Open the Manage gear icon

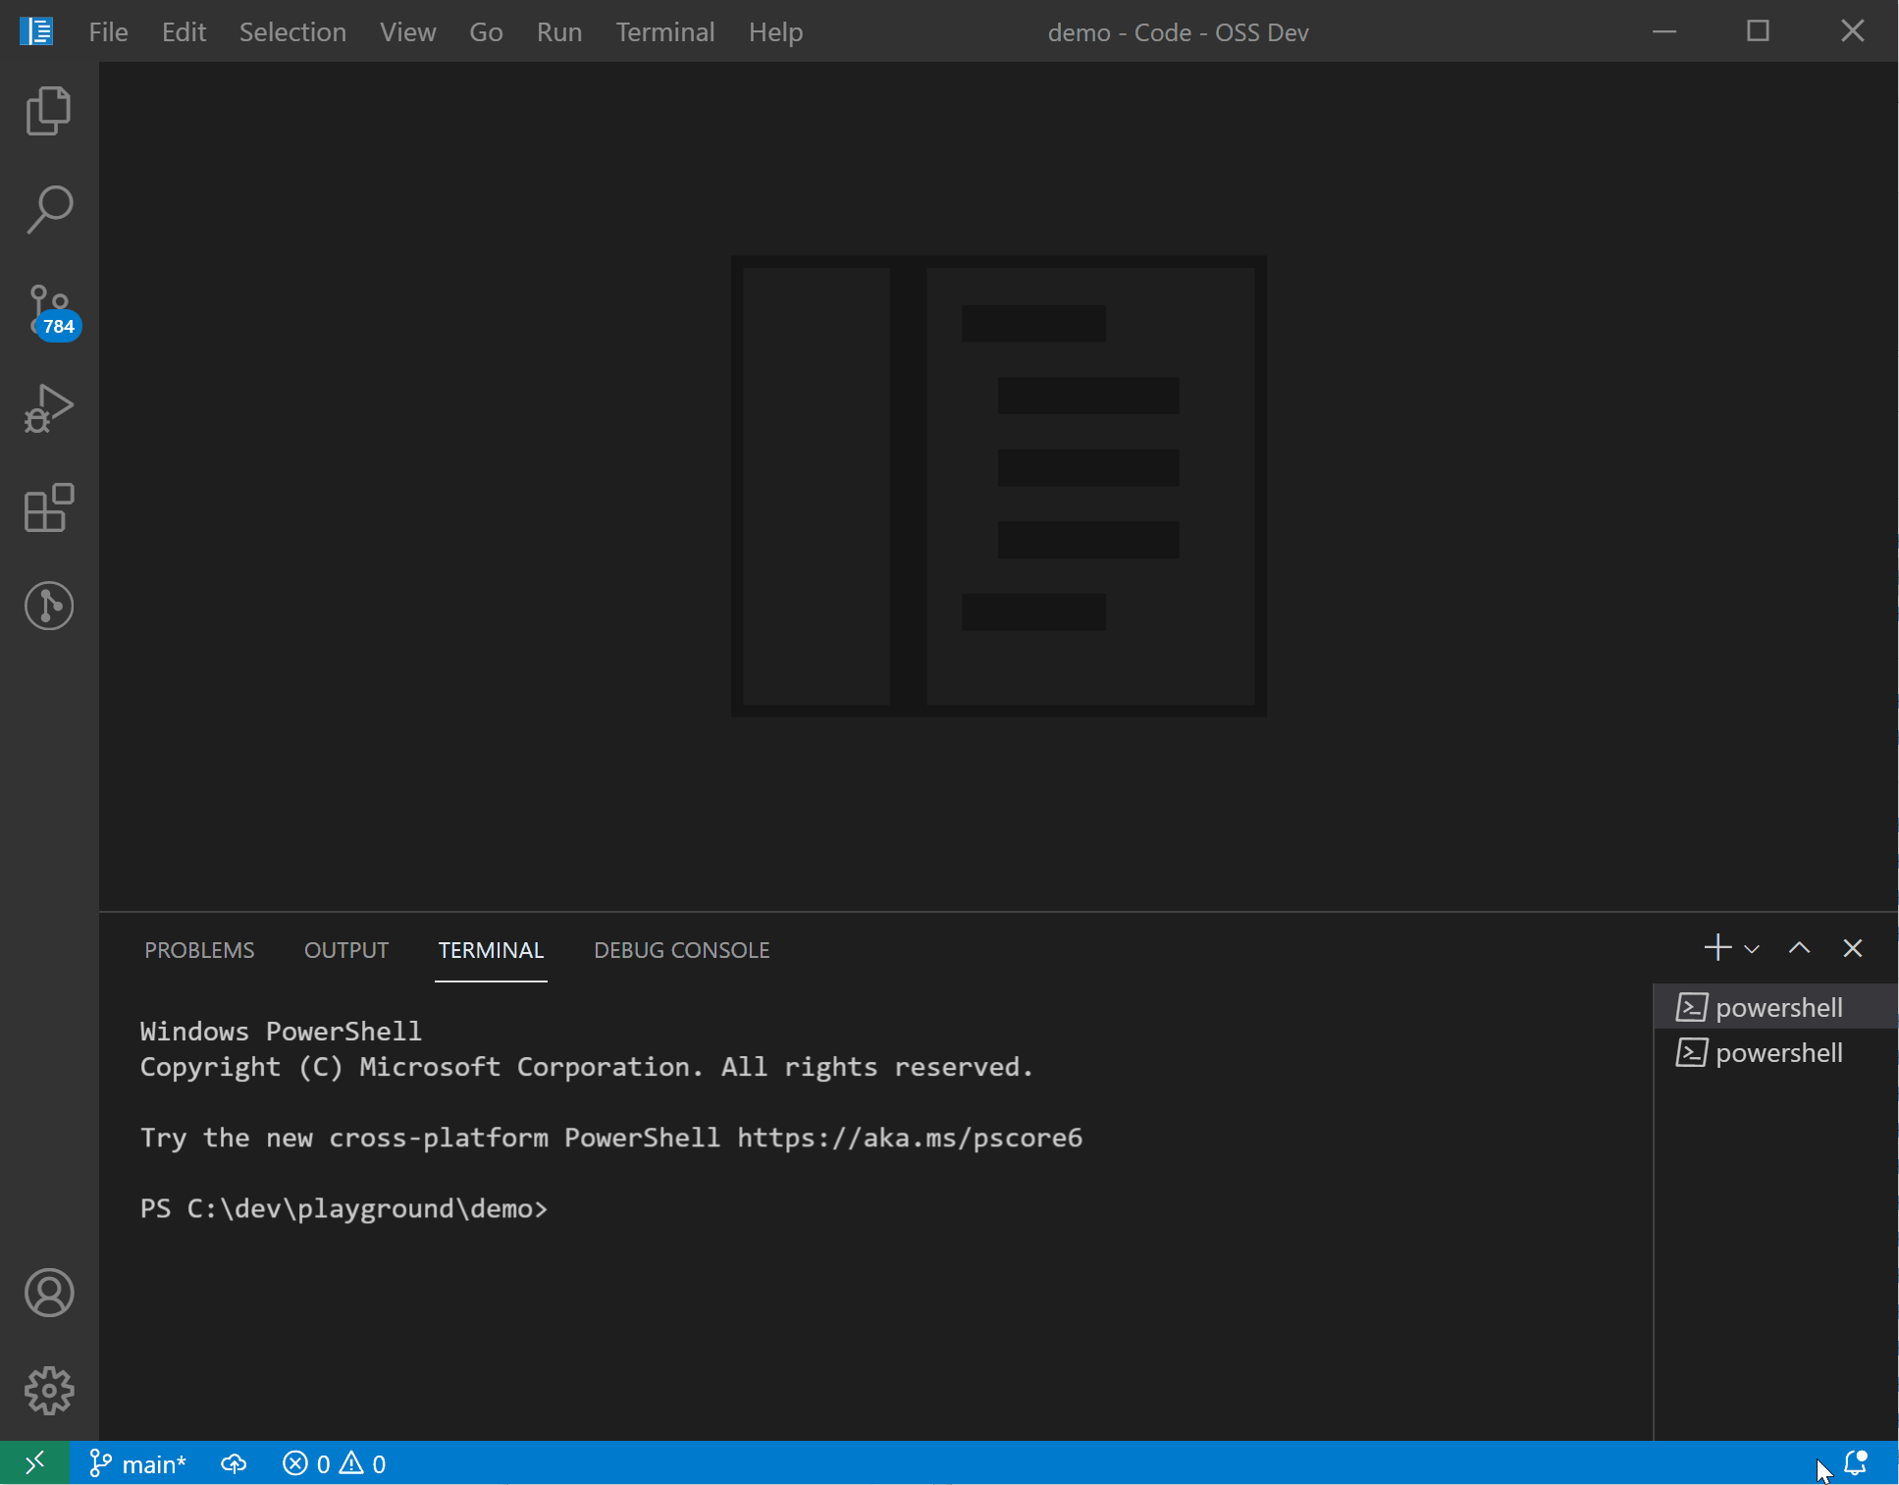tap(49, 1391)
